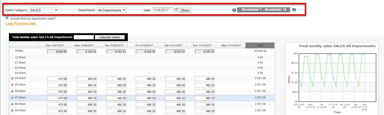
Task: Expand the 06:00am row
Action: point(12,91)
